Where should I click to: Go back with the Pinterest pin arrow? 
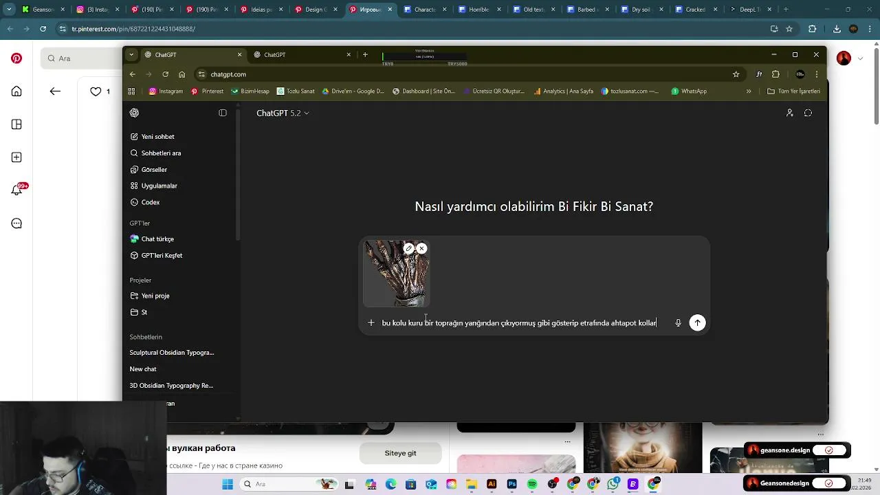pyautogui.click(x=55, y=91)
